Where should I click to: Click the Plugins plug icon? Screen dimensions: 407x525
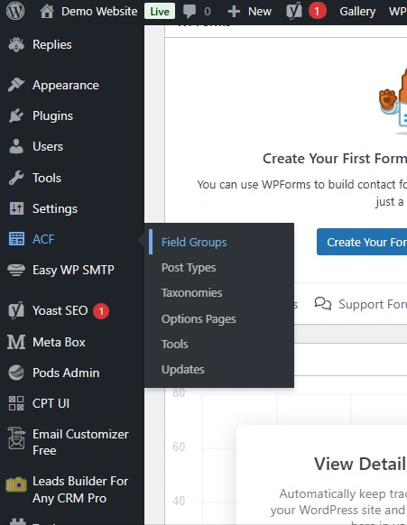pos(16,115)
